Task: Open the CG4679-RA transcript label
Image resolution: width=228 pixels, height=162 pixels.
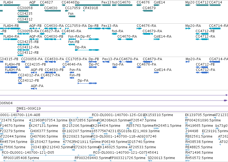Action: (x=152, y=31)
